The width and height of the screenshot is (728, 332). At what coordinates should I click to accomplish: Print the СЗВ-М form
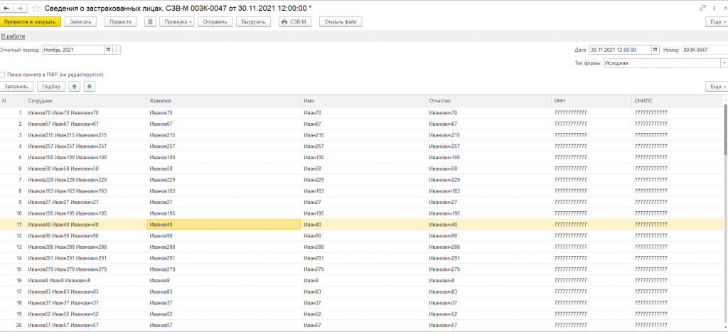(295, 22)
